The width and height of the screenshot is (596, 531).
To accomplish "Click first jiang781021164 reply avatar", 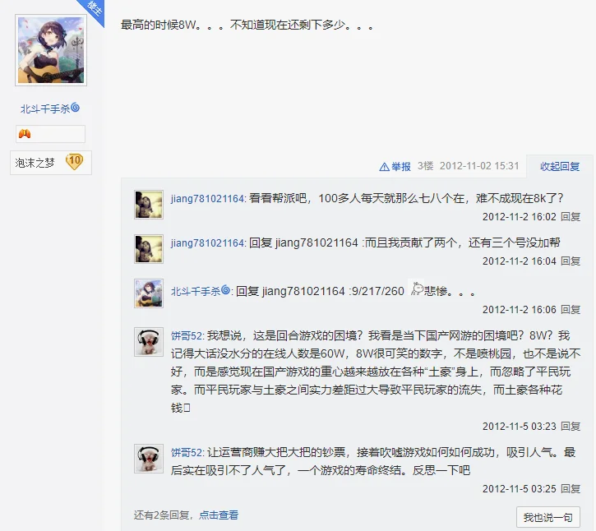I will [x=149, y=205].
